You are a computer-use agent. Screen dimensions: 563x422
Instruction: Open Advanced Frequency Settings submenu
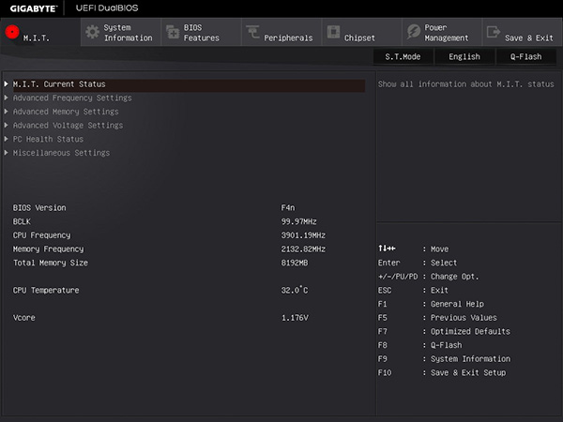(x=72, y=98)
